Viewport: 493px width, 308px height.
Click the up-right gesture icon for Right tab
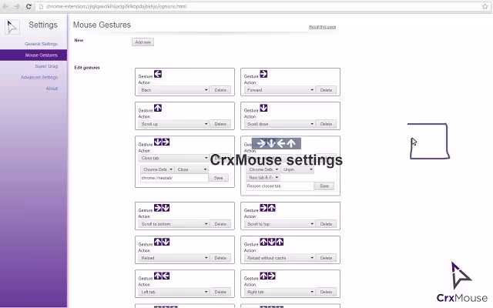click(x=267, y=276)
